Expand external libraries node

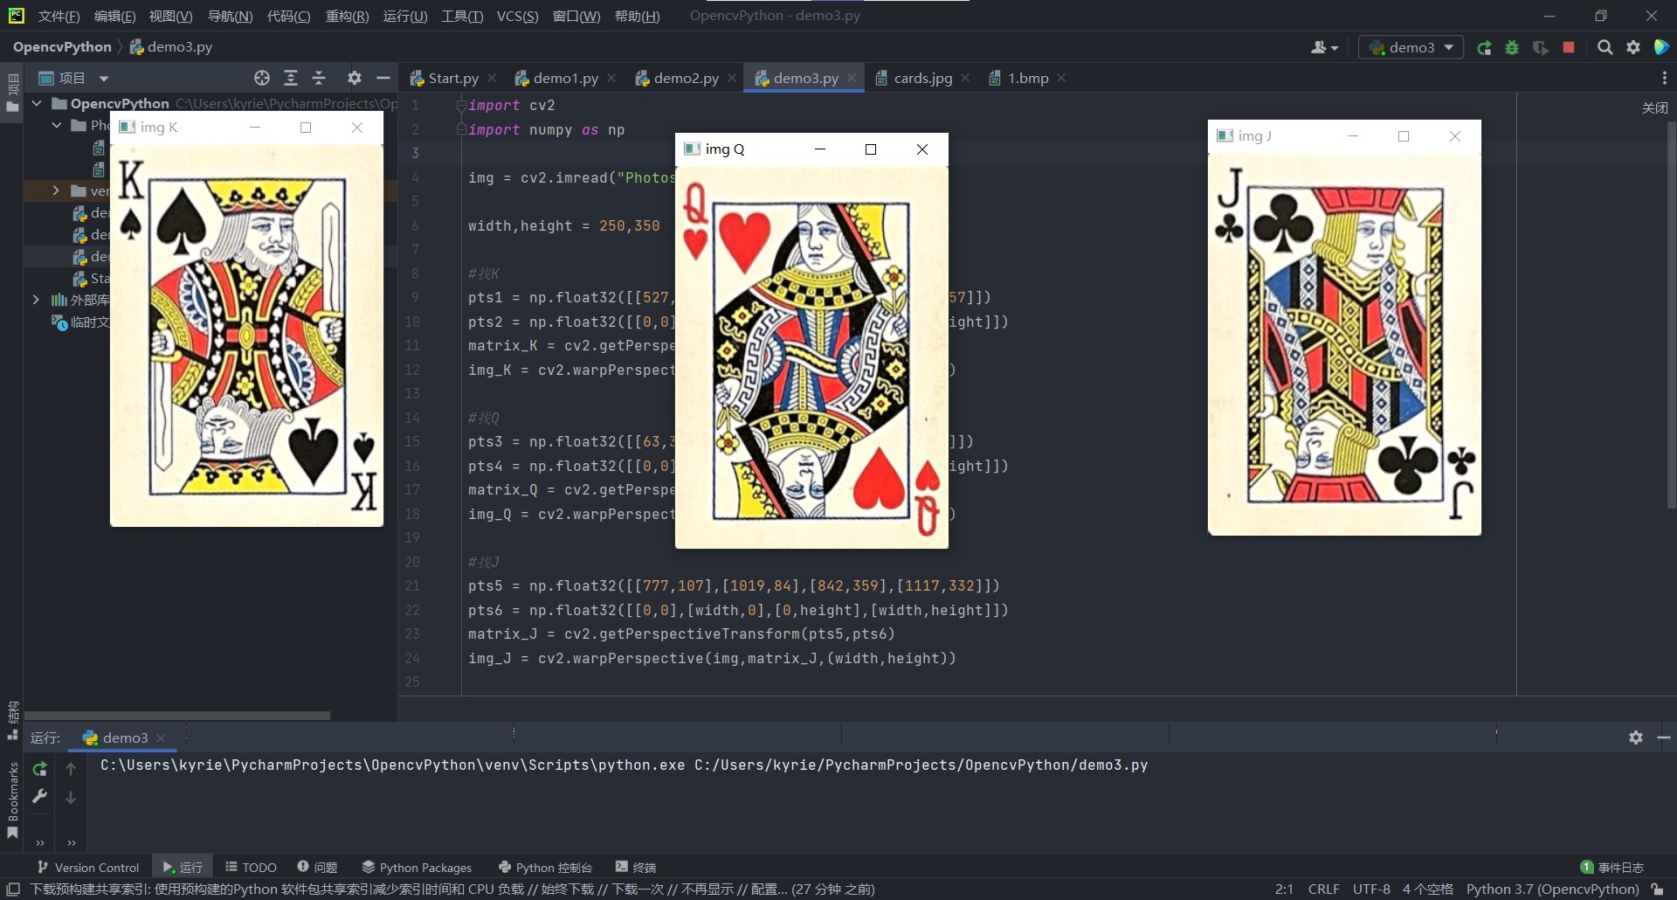[x=36, y=300]
